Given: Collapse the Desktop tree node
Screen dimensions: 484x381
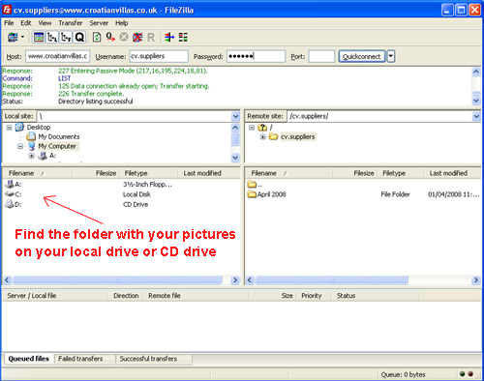Looking at the screenshot, I should [9, 128].
